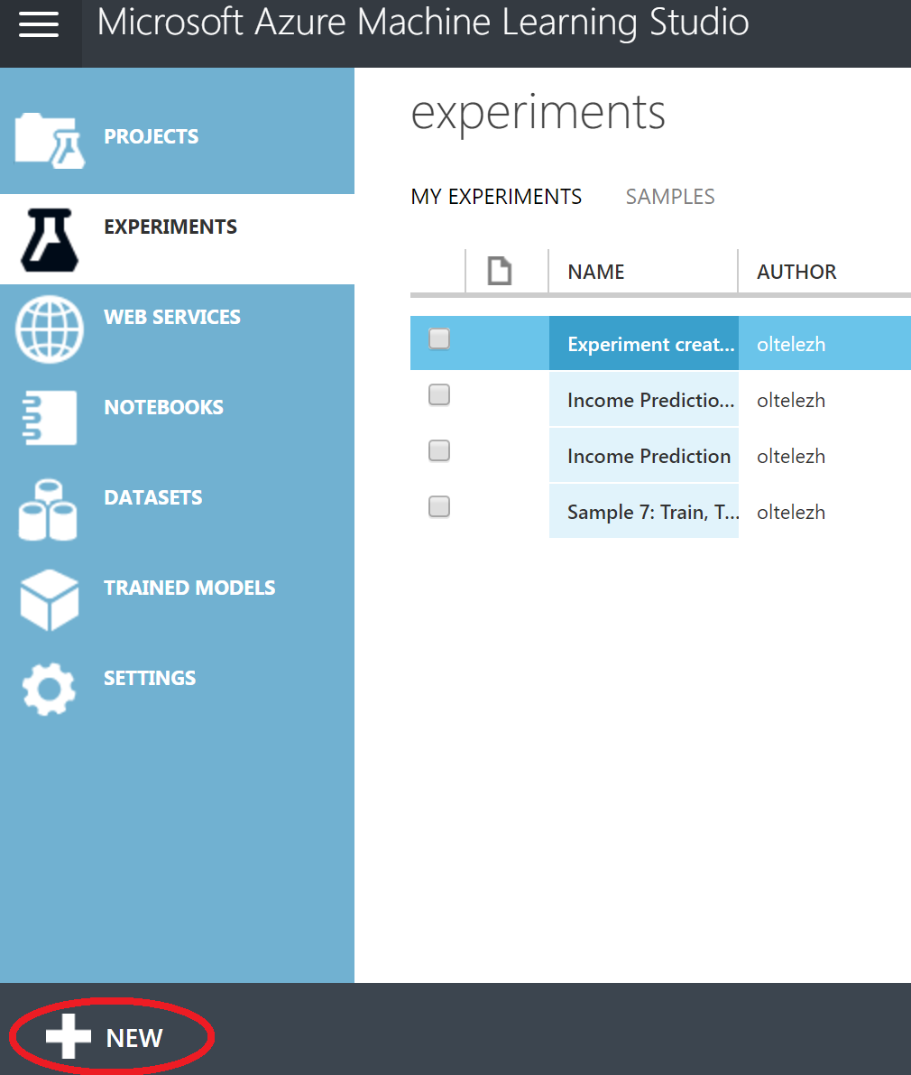
Task: Open experiment 'Experiment creat...'
Action: (650, 344)
